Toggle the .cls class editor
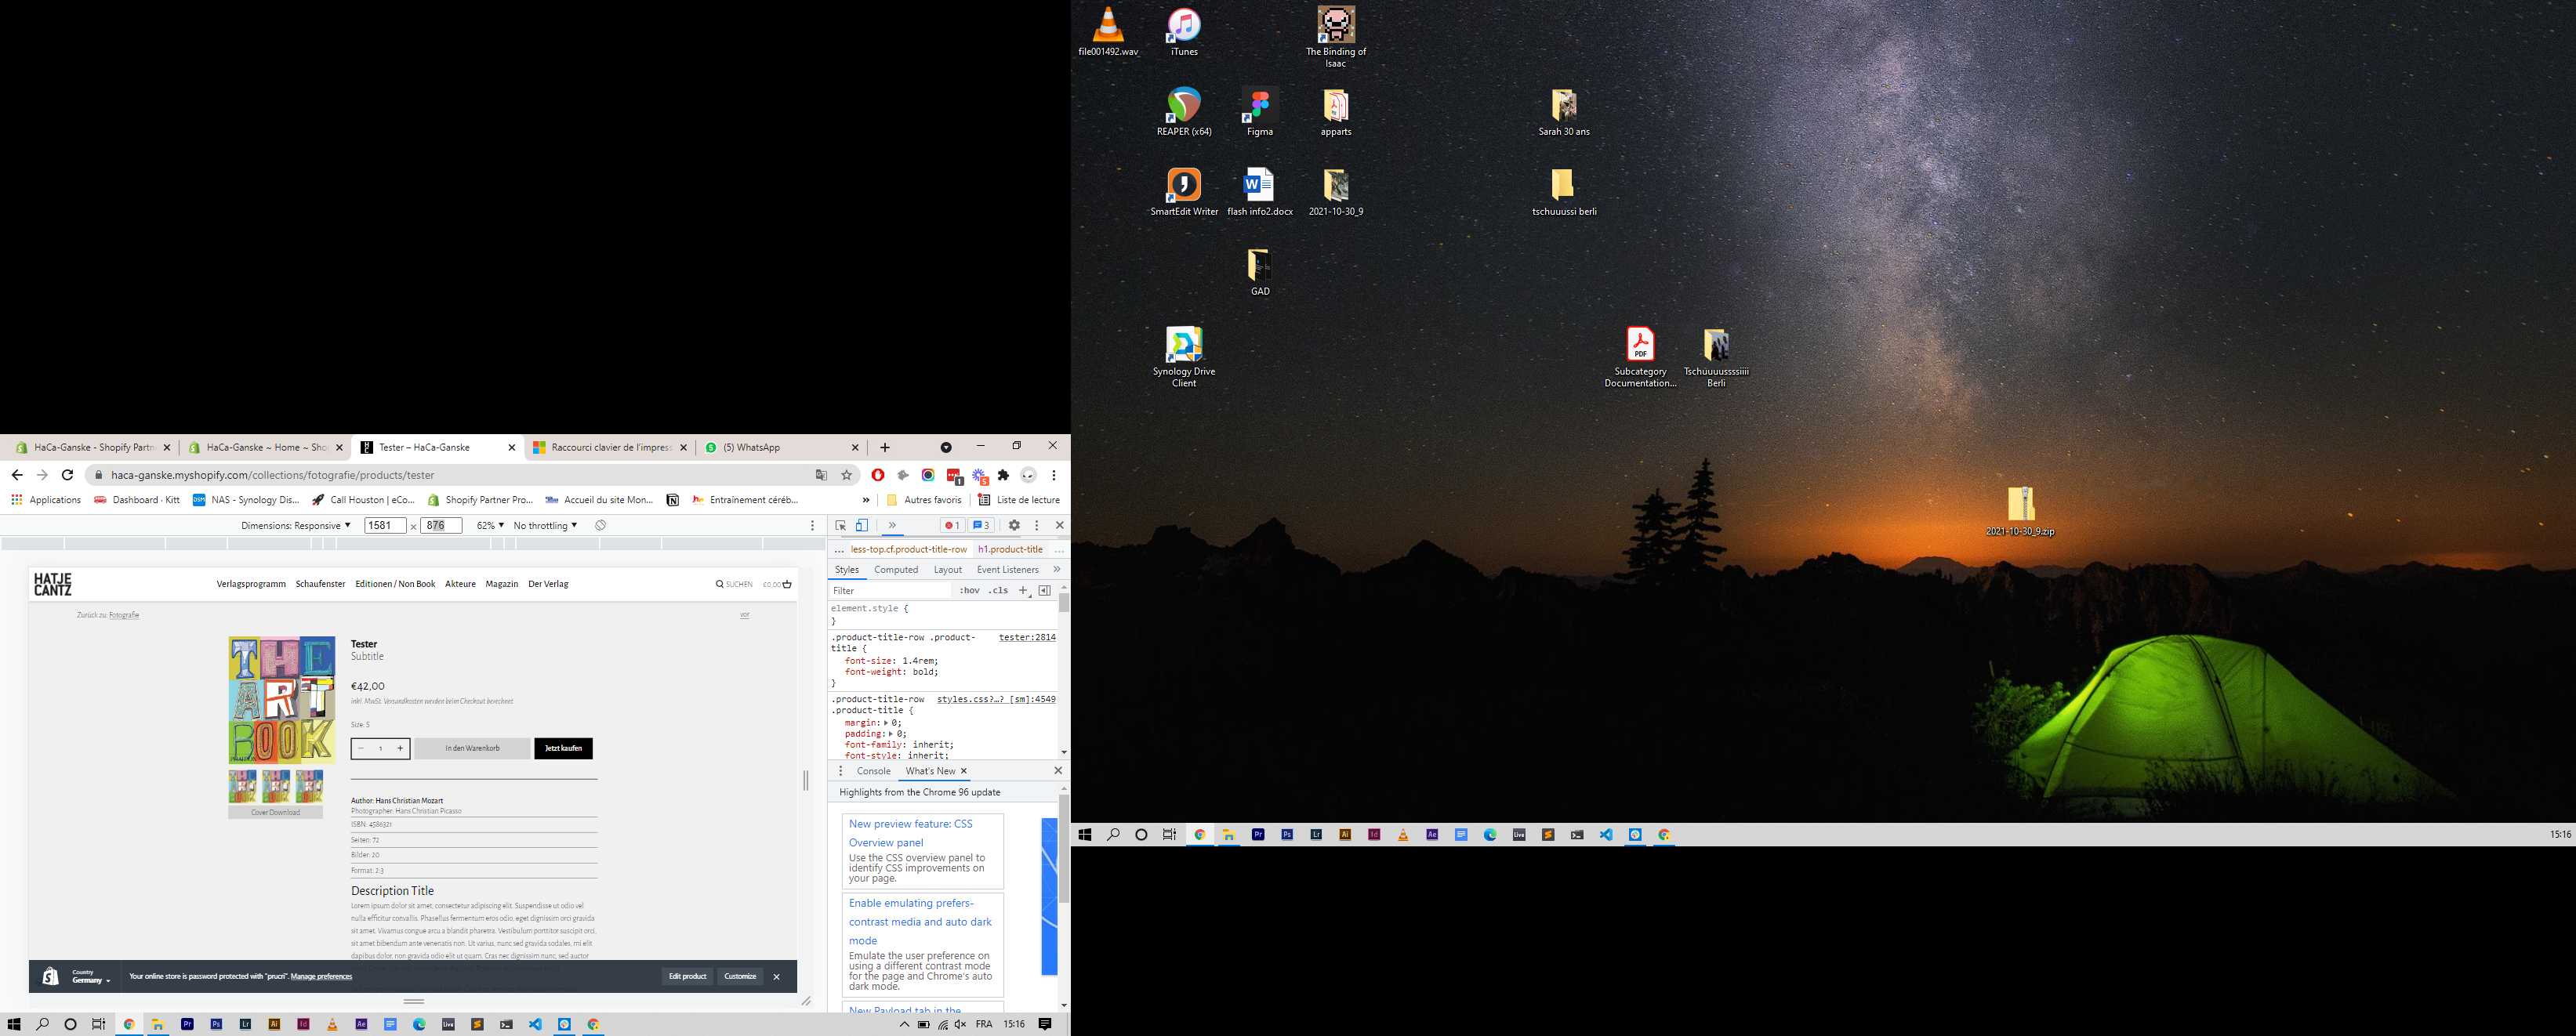The width and height of the screenshot is (2576, 1036). tap(998, 590)
